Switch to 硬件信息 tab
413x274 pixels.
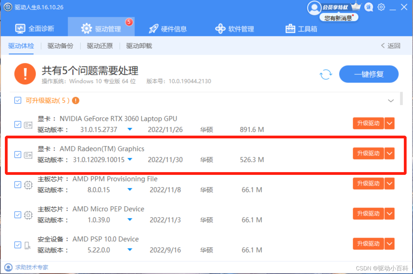(x=168, y=29)
